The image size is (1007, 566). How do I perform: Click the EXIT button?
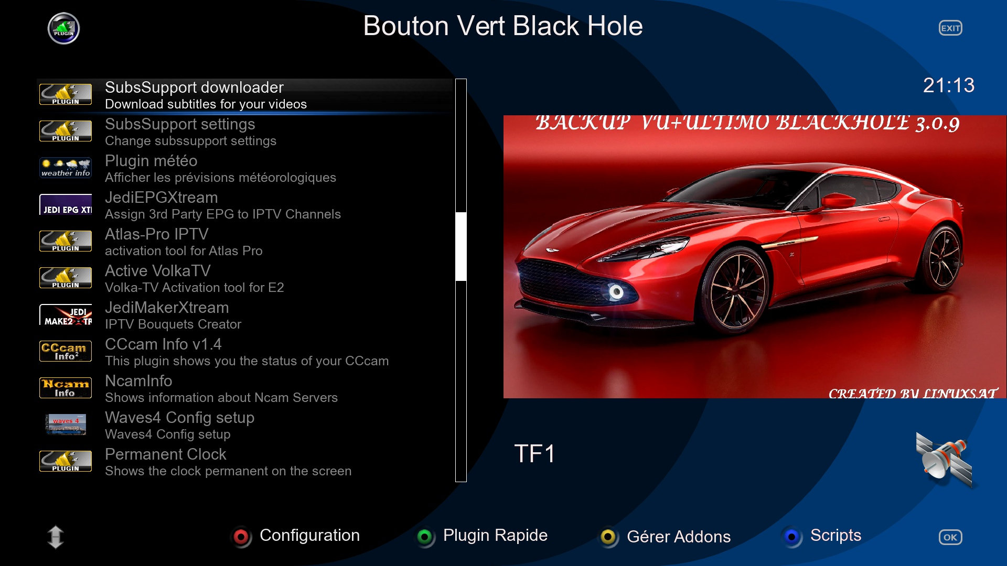[950, 28]
